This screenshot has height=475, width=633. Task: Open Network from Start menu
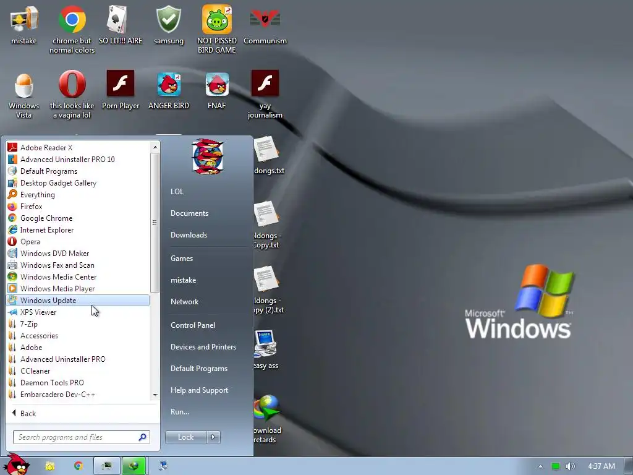click(208, 301)
